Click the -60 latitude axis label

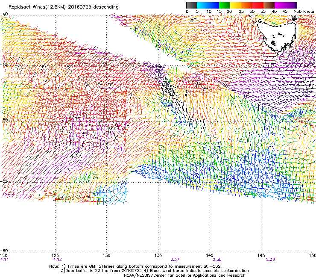pos(4,251)
